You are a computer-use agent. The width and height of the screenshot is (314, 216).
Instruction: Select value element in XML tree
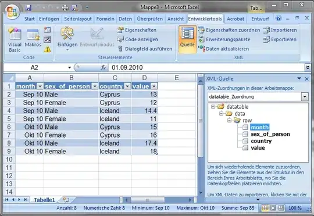[x=258, y=148]
